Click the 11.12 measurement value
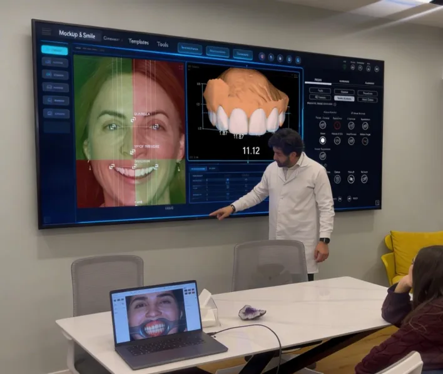 tap(251, 151)
